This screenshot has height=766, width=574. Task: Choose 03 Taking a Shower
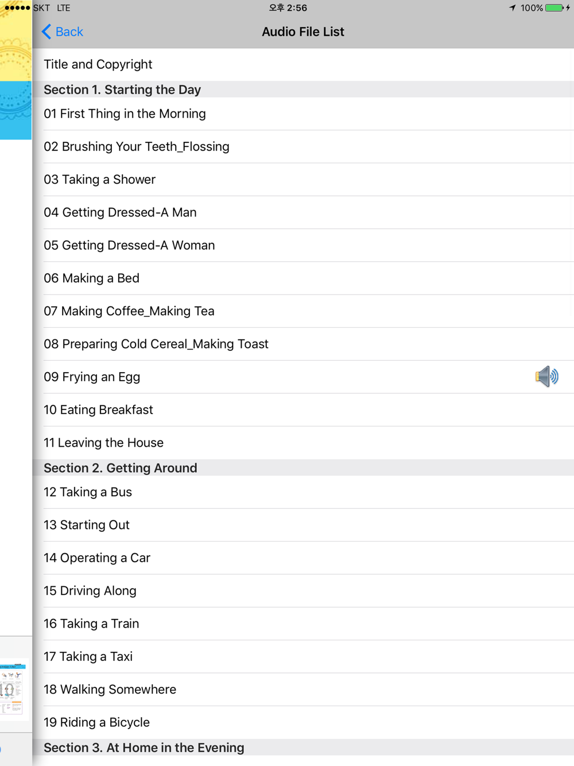click(303, 179)
